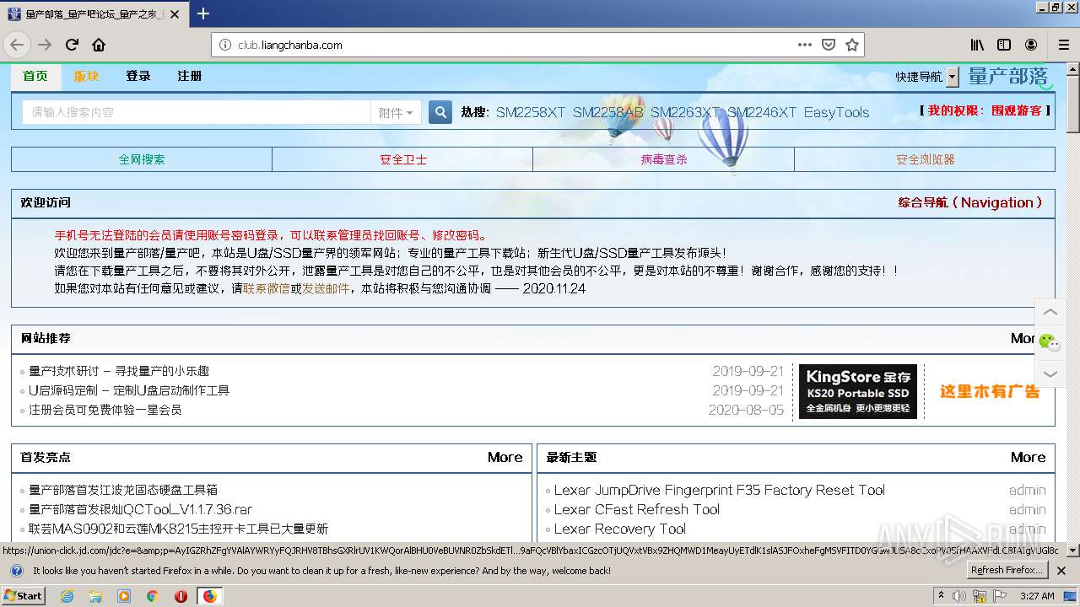
Task: Switch to Firefox taskbar button
Action: pyautogui.click(x=209, y=596)
